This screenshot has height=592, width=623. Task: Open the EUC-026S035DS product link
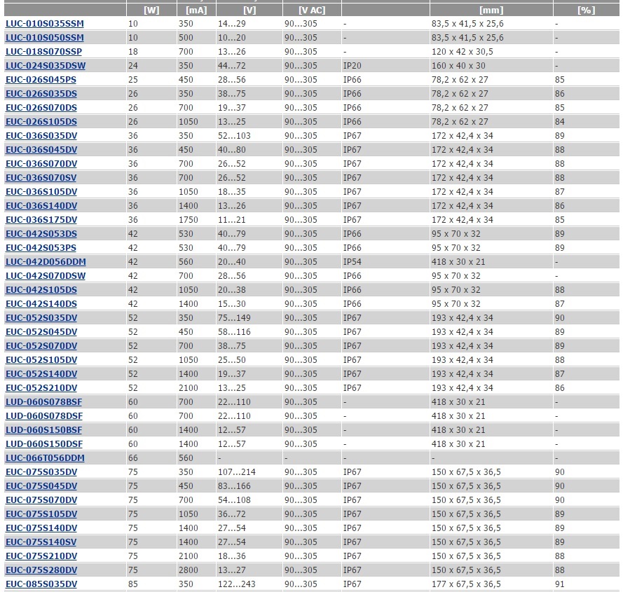tap(41, 94)
